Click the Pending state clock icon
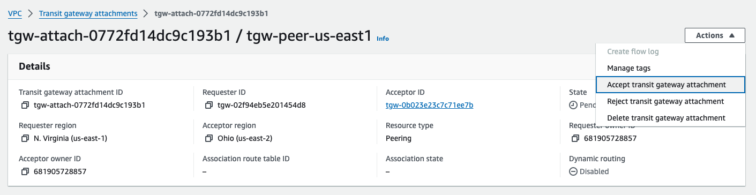 [573, 105]
